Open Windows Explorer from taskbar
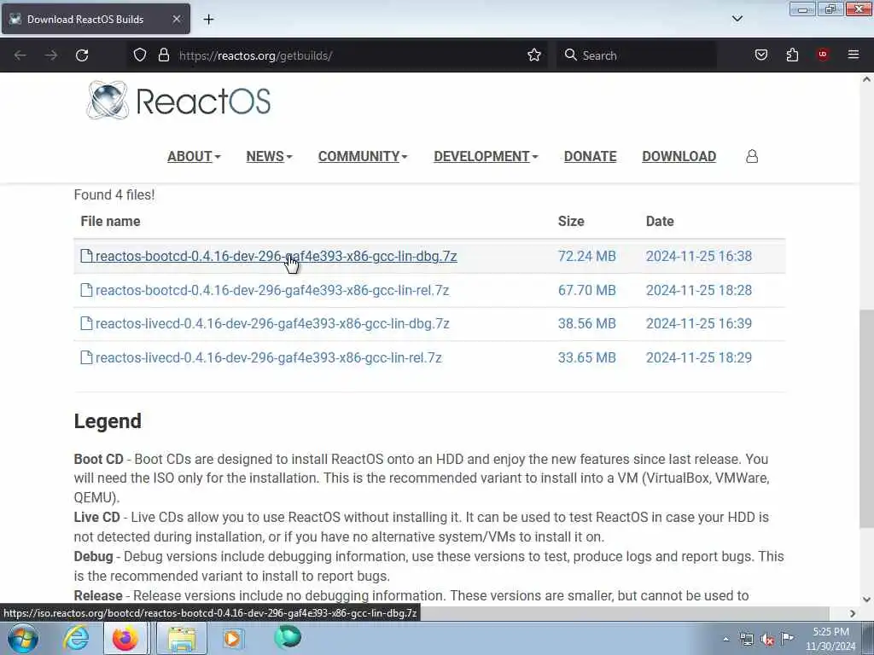 click(x=182, y=638)
